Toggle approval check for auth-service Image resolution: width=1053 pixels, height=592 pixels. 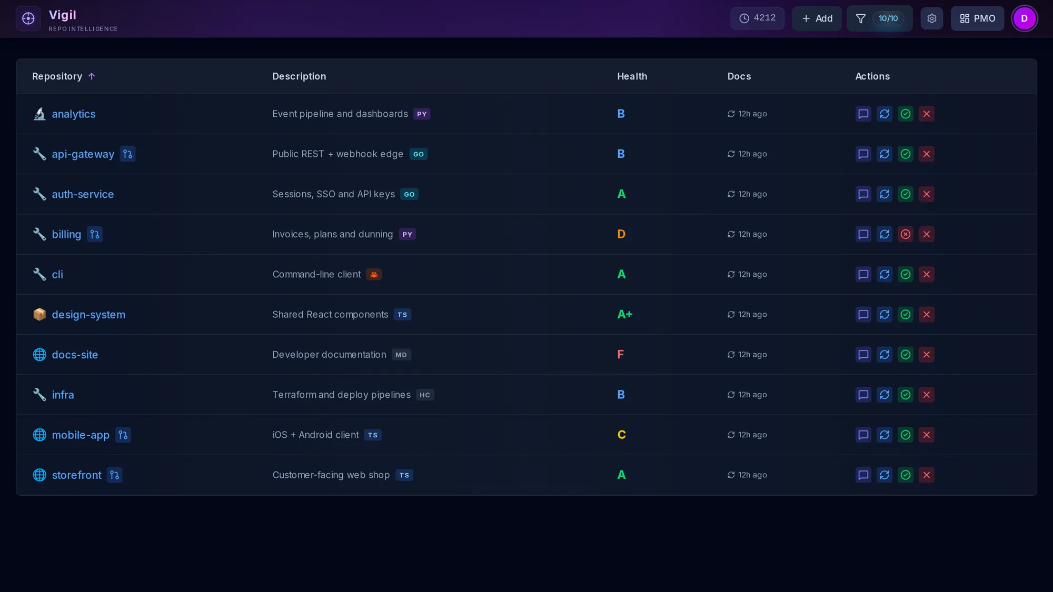coord(906,194)
